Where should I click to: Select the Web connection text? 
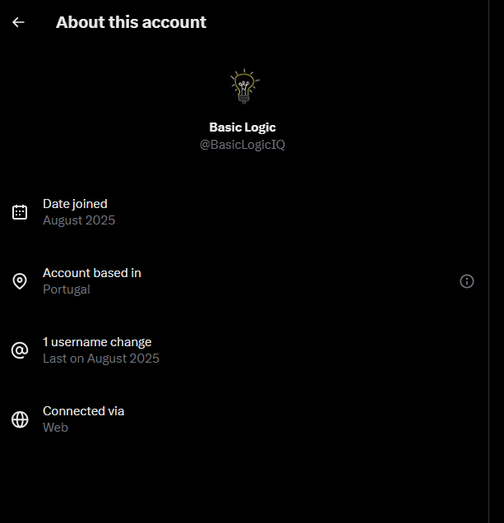point(55,428)
